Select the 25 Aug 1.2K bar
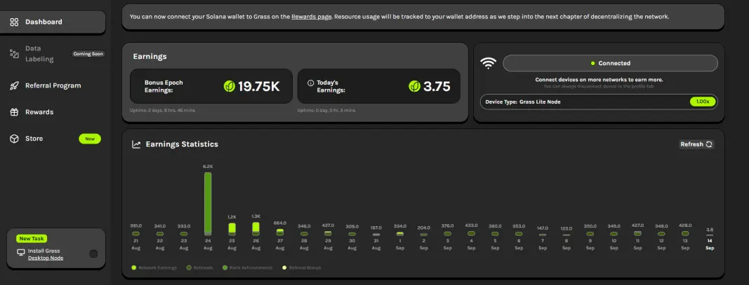Image resolution: width=749 pixels, height=285 pixels. (x=232, y=229)
